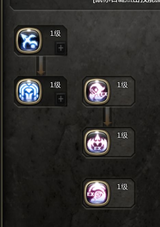This screenshot has width=160, height=227.
Task: Click the 1级 label beside the EX vortex skill
Action: (x=122, y=187)
